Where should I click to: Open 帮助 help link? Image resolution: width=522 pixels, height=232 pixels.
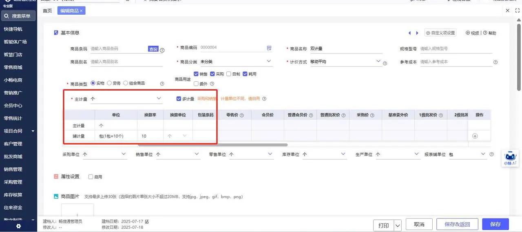(x=490, y=33)
